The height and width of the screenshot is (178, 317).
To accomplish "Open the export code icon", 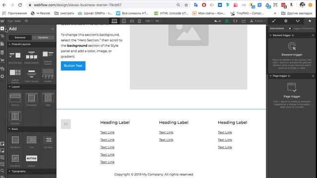I will [x=235, y=21].
